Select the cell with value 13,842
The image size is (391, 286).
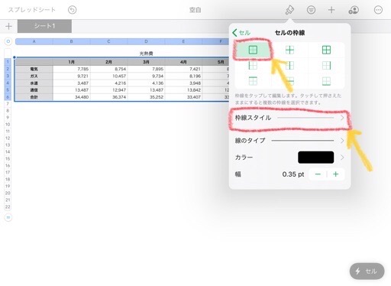coord(184,90)
